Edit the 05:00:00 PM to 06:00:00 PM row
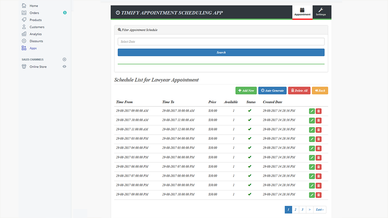Viewport: 388px width, 218px height. pyautogui.click(x=312, y=158)
